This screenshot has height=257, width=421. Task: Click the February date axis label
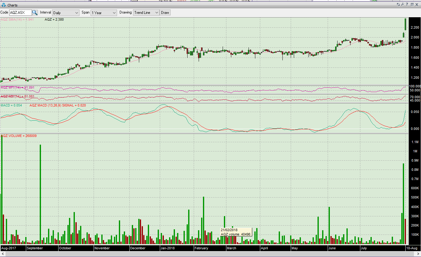pyautogui.click(x=201, y=248)
